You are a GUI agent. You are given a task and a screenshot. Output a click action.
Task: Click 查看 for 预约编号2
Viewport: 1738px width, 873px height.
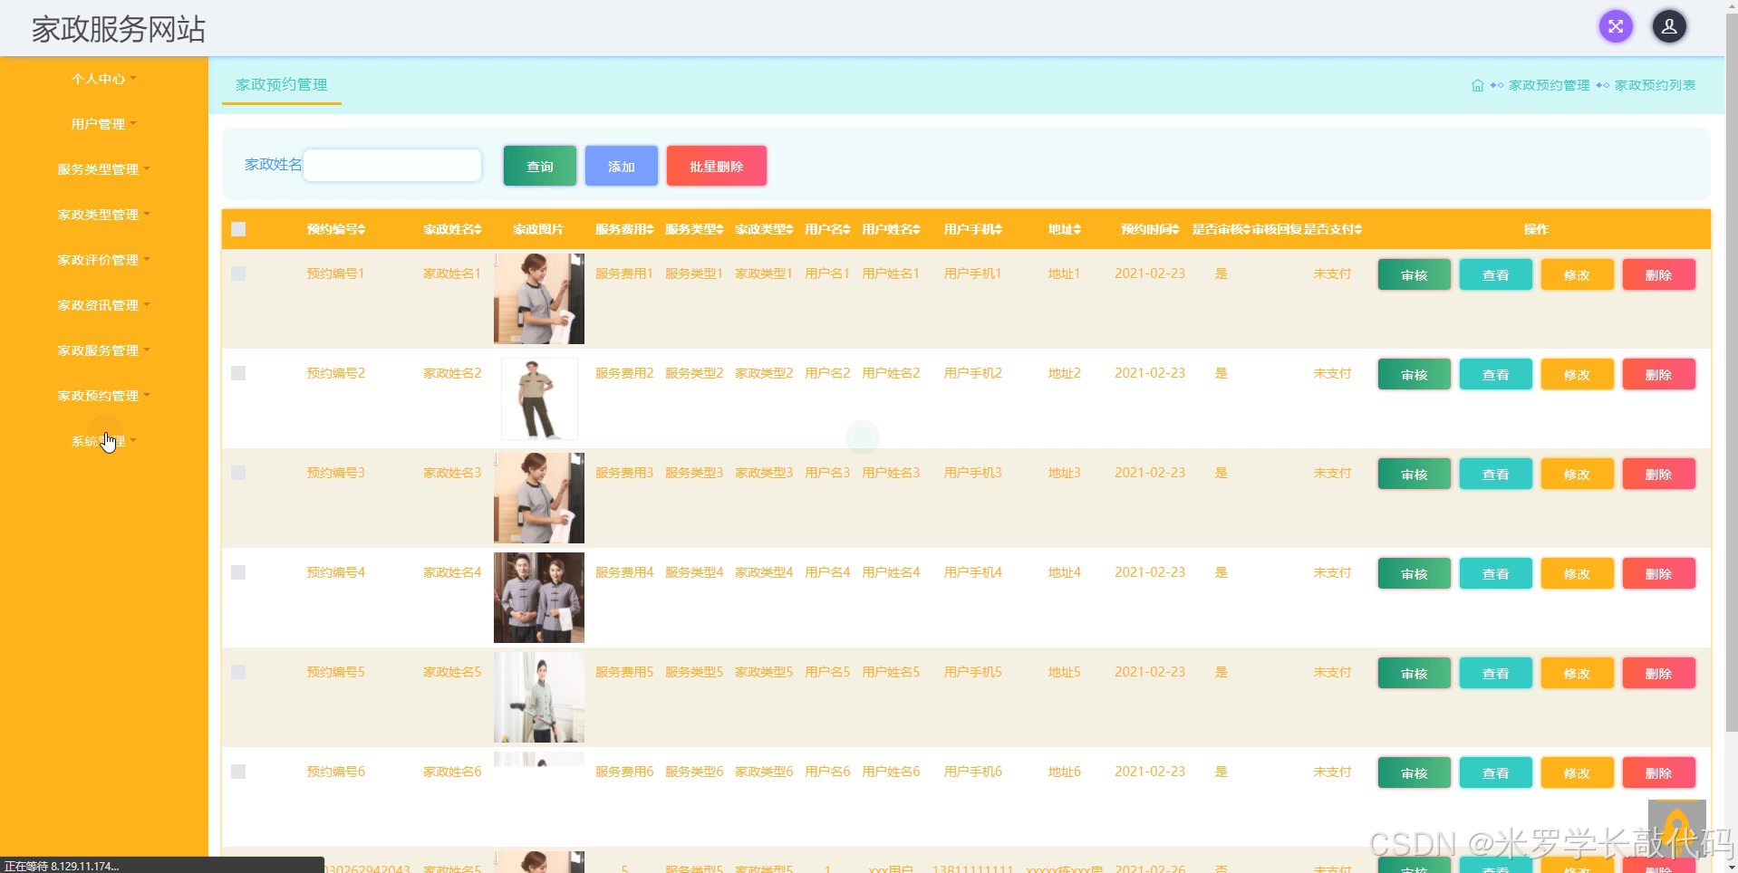1495,374
